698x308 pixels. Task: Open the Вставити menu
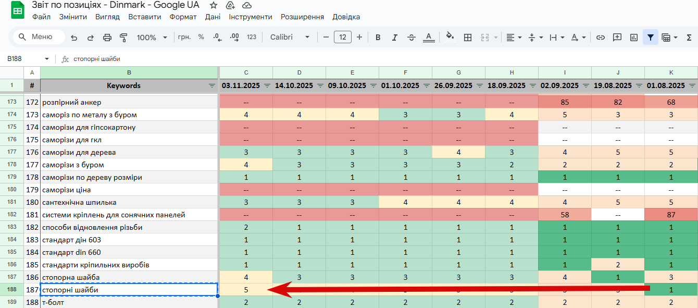tap(145, 17)
